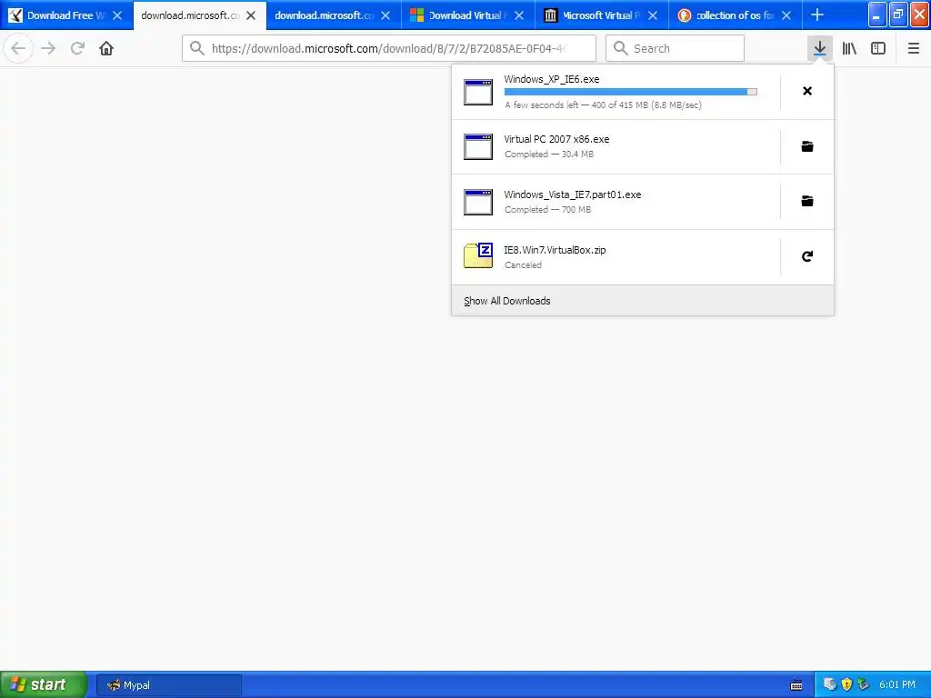Go back using the back arrow
This screenshot has width=931, height=698.
pyautogui.click(x=18, y=48)
